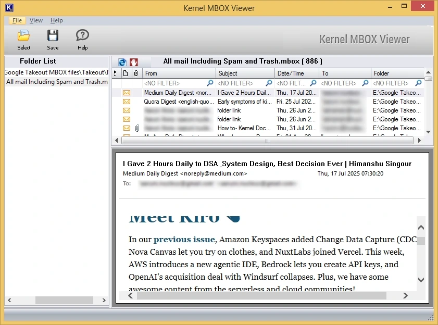The image size is (438, 325).
Task: Click the red stop hand icon
Action: point(134,62)
